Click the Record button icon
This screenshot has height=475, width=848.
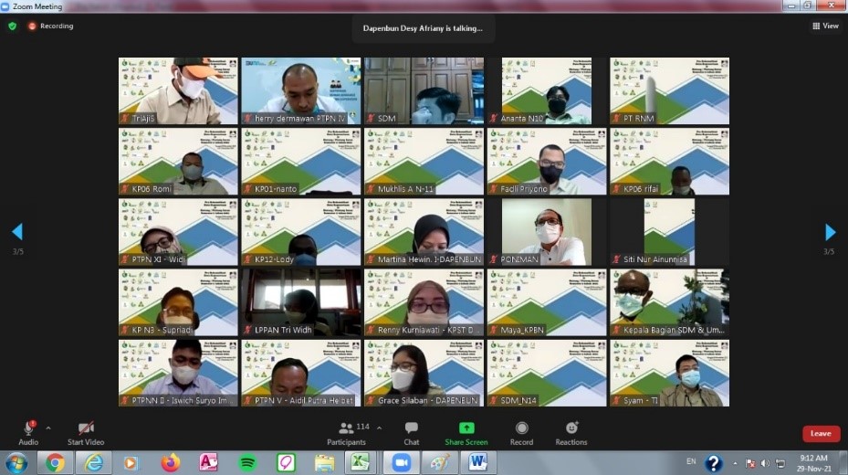click(521, 428)
